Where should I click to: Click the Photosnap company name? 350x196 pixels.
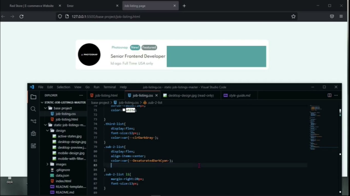[119, 47]
